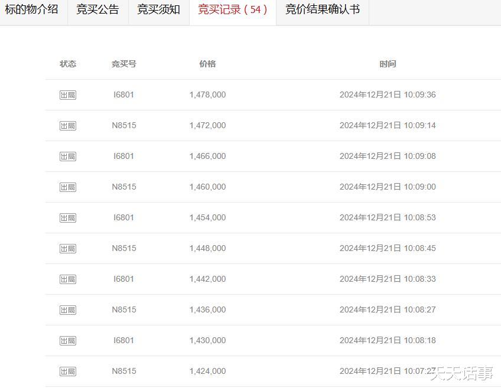This screenshot has width=501, height=391.
Task: Click the price 1,424,000
Action: click(208, 371)
